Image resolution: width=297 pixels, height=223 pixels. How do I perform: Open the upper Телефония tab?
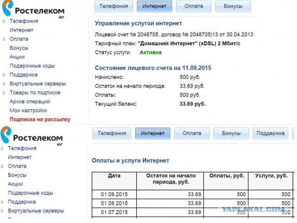(114, 6)
